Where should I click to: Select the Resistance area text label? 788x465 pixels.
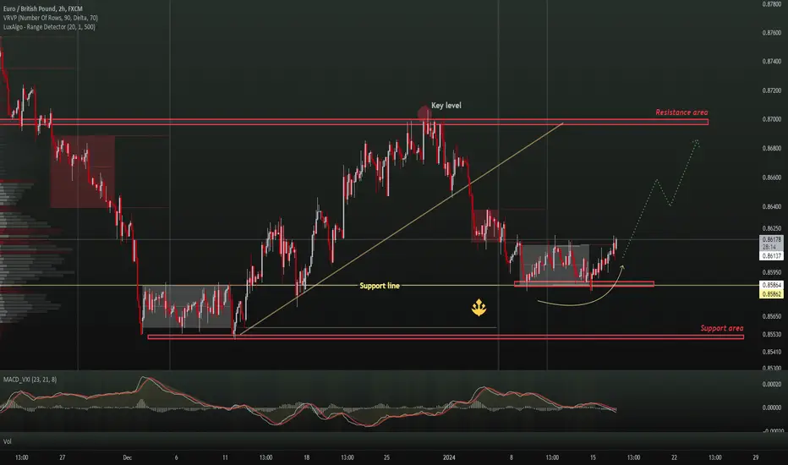click(681, 112)
